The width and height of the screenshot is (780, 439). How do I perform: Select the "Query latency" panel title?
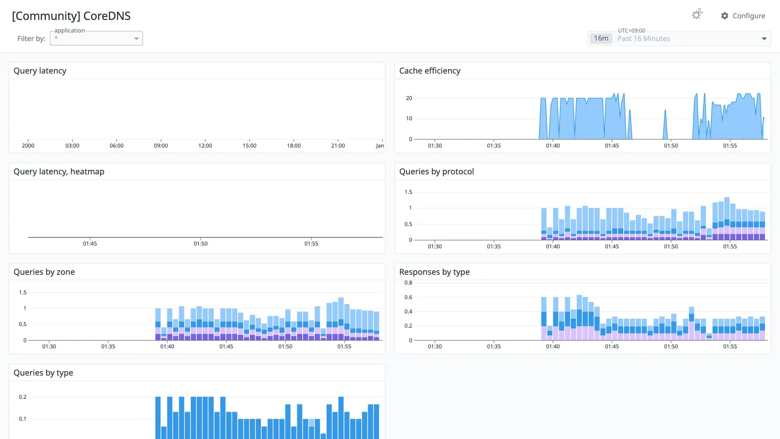point(40,71)
